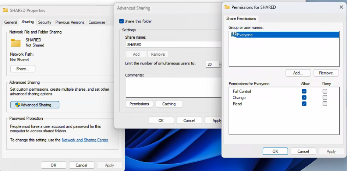This screenshot has width=347, height=171.
Task: Click the Share name field containing SHARED
Action: click(173, 45)
